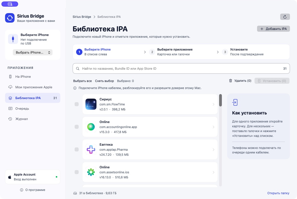Click Удалить (0) button
This screenshot has height=199, width=297.
point(240,81)
